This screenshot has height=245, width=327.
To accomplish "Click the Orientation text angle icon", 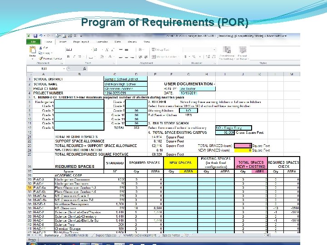I will pos(140,49).
